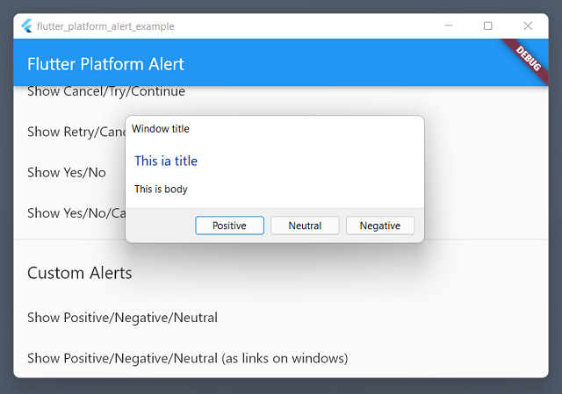This screenshot has width=562, height=394.
Task: Minimize the flutter_platform_alert_example window
Action: pyautogui.click(x=449, y=25)
